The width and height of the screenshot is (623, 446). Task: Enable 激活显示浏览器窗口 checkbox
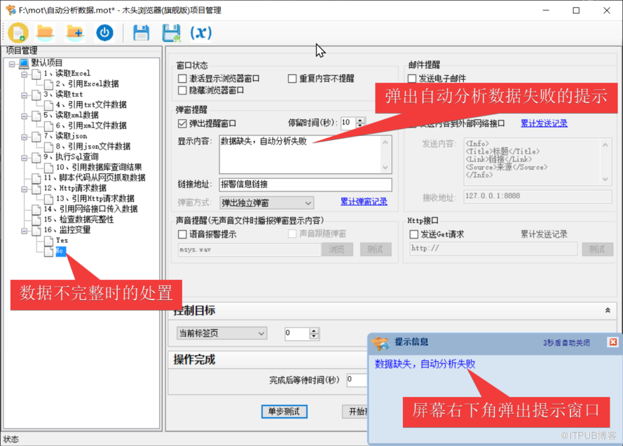pos(182,79)
